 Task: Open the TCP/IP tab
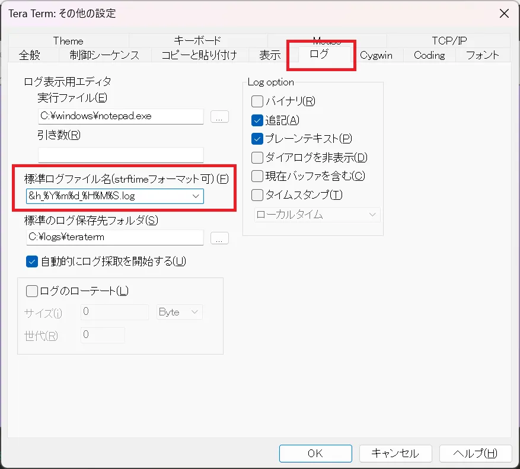click(x=449, y=41)
